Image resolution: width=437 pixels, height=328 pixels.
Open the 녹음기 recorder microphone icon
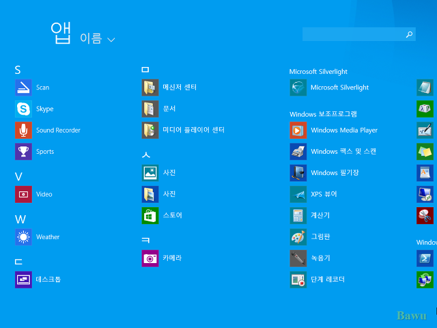[298, 258]
